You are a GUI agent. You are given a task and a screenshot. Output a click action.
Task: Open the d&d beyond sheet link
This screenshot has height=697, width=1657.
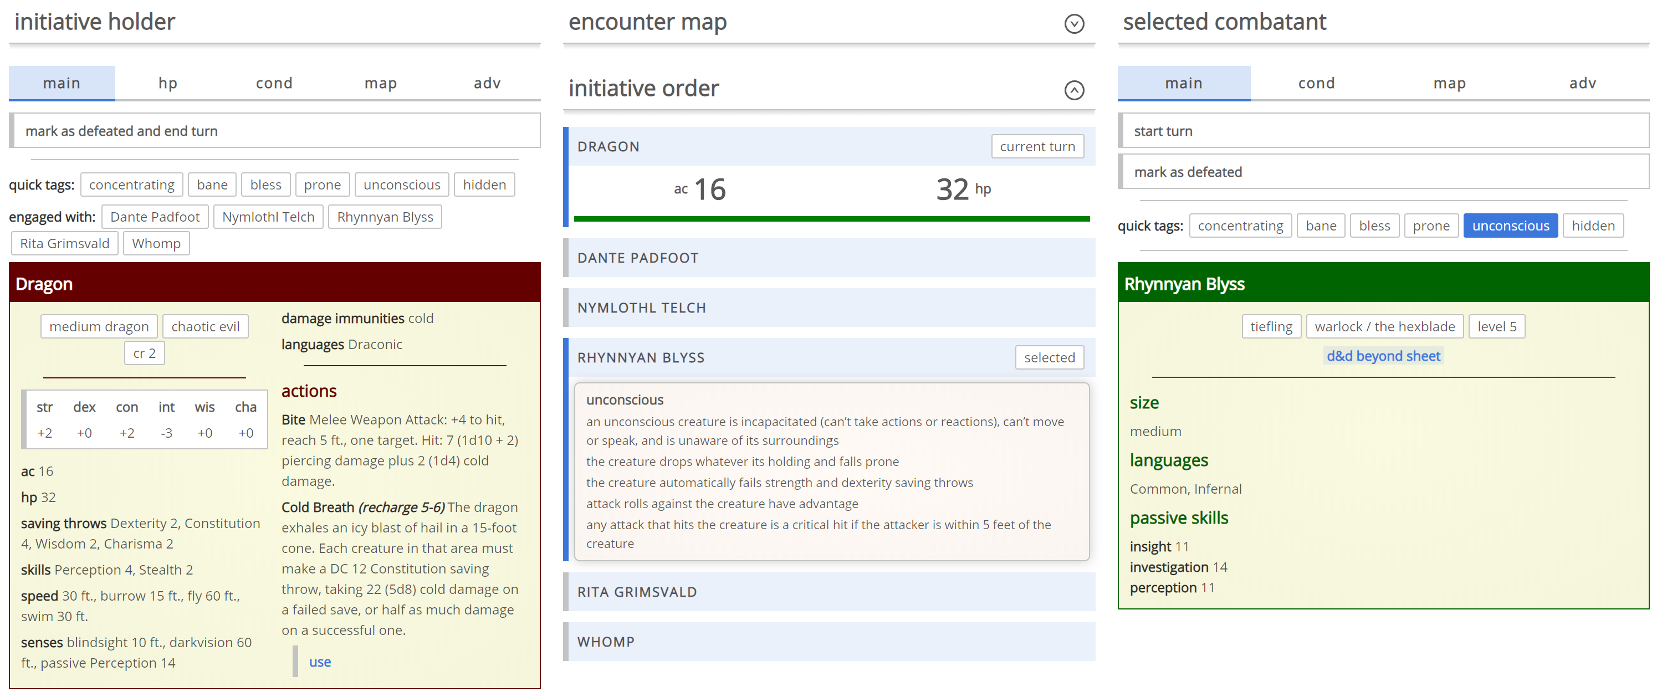(x=1383, y=356)
